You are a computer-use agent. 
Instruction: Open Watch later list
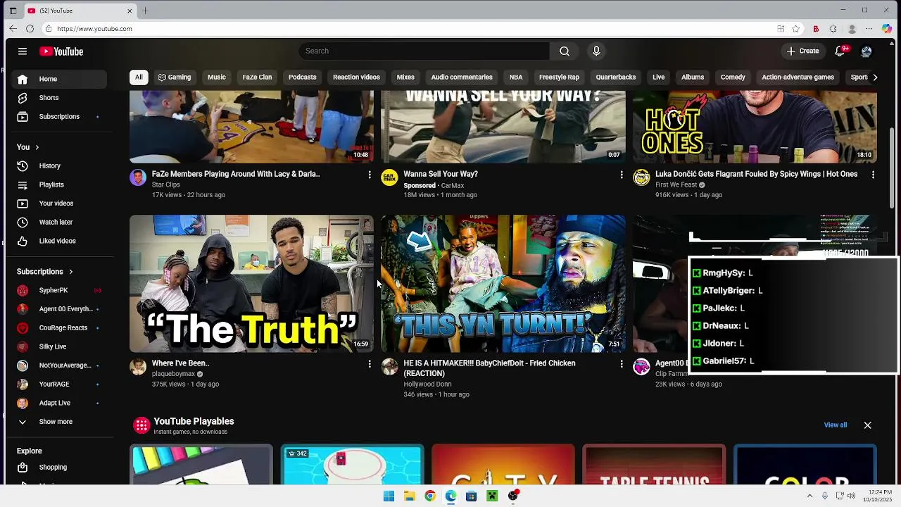(59, 223)
